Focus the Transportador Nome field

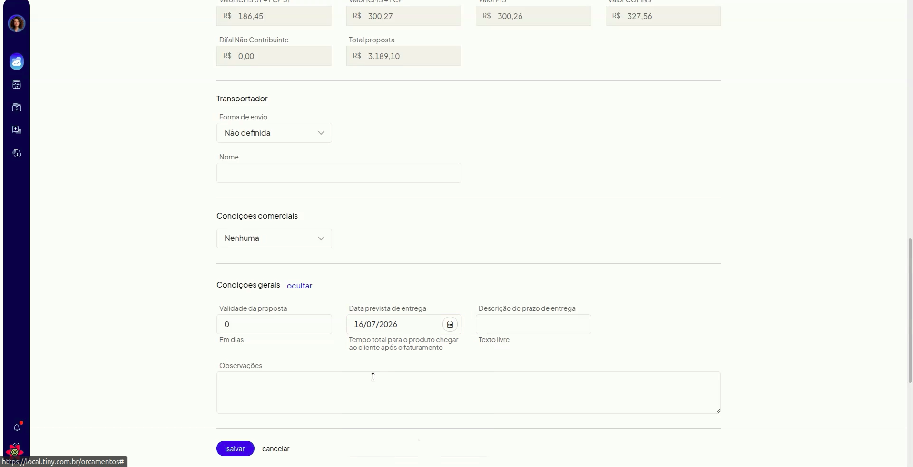tap(339, 173)
